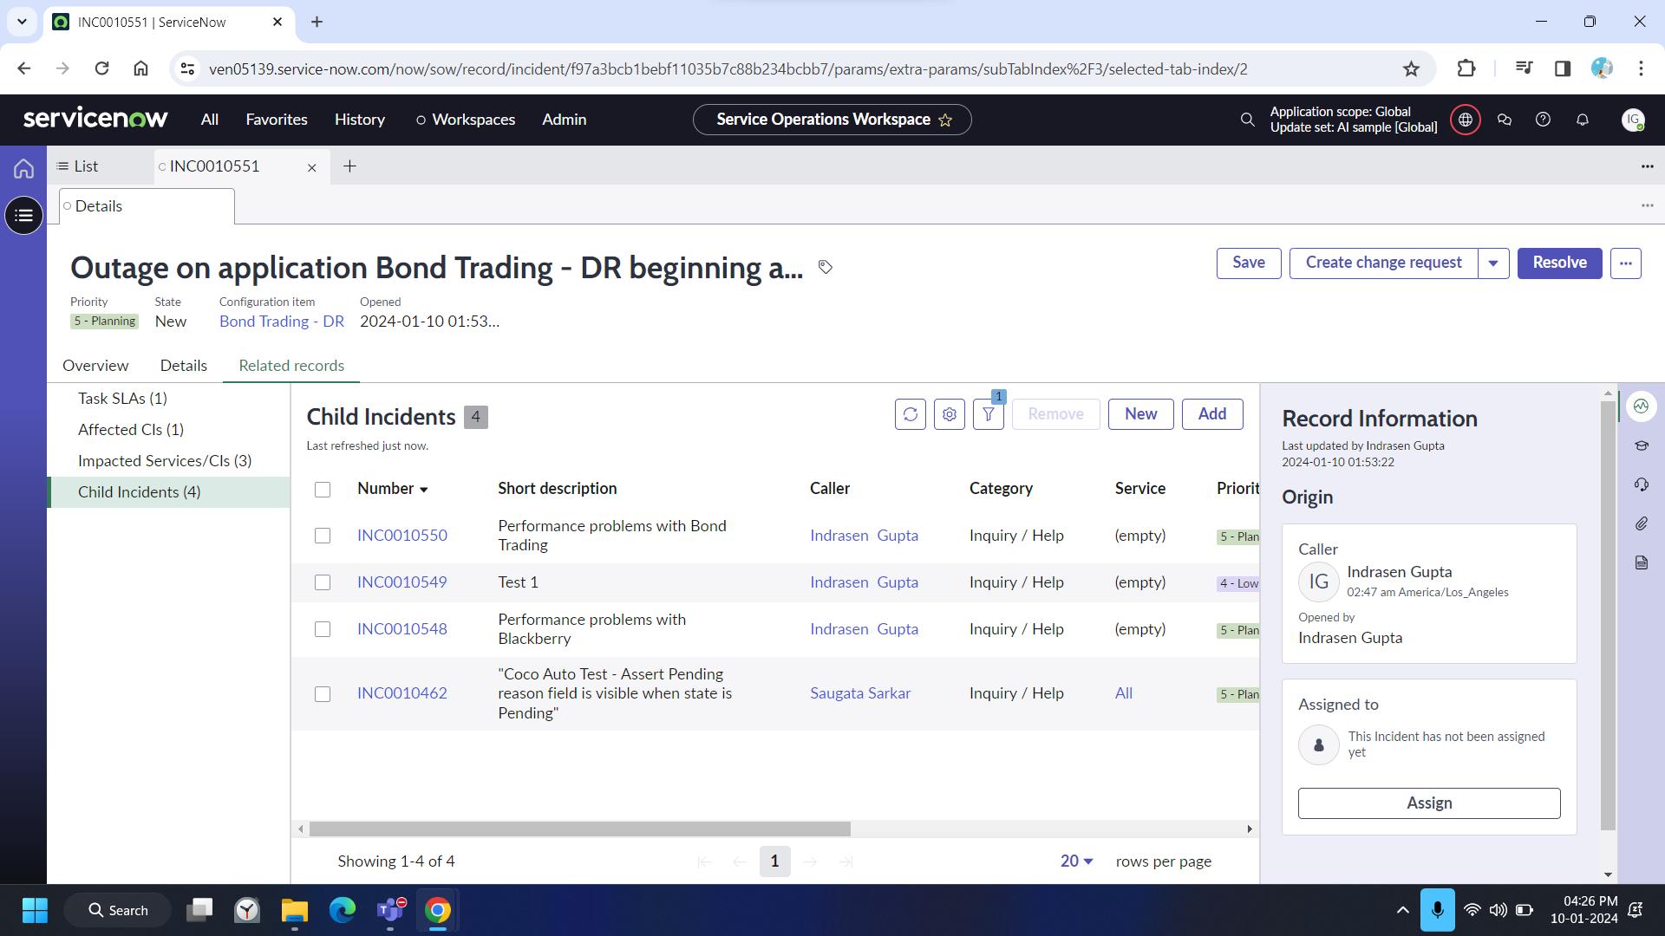Viewport: 1665px width, 936px height.
Task: Switch to the record Details tab
Action: coord(184,366)
